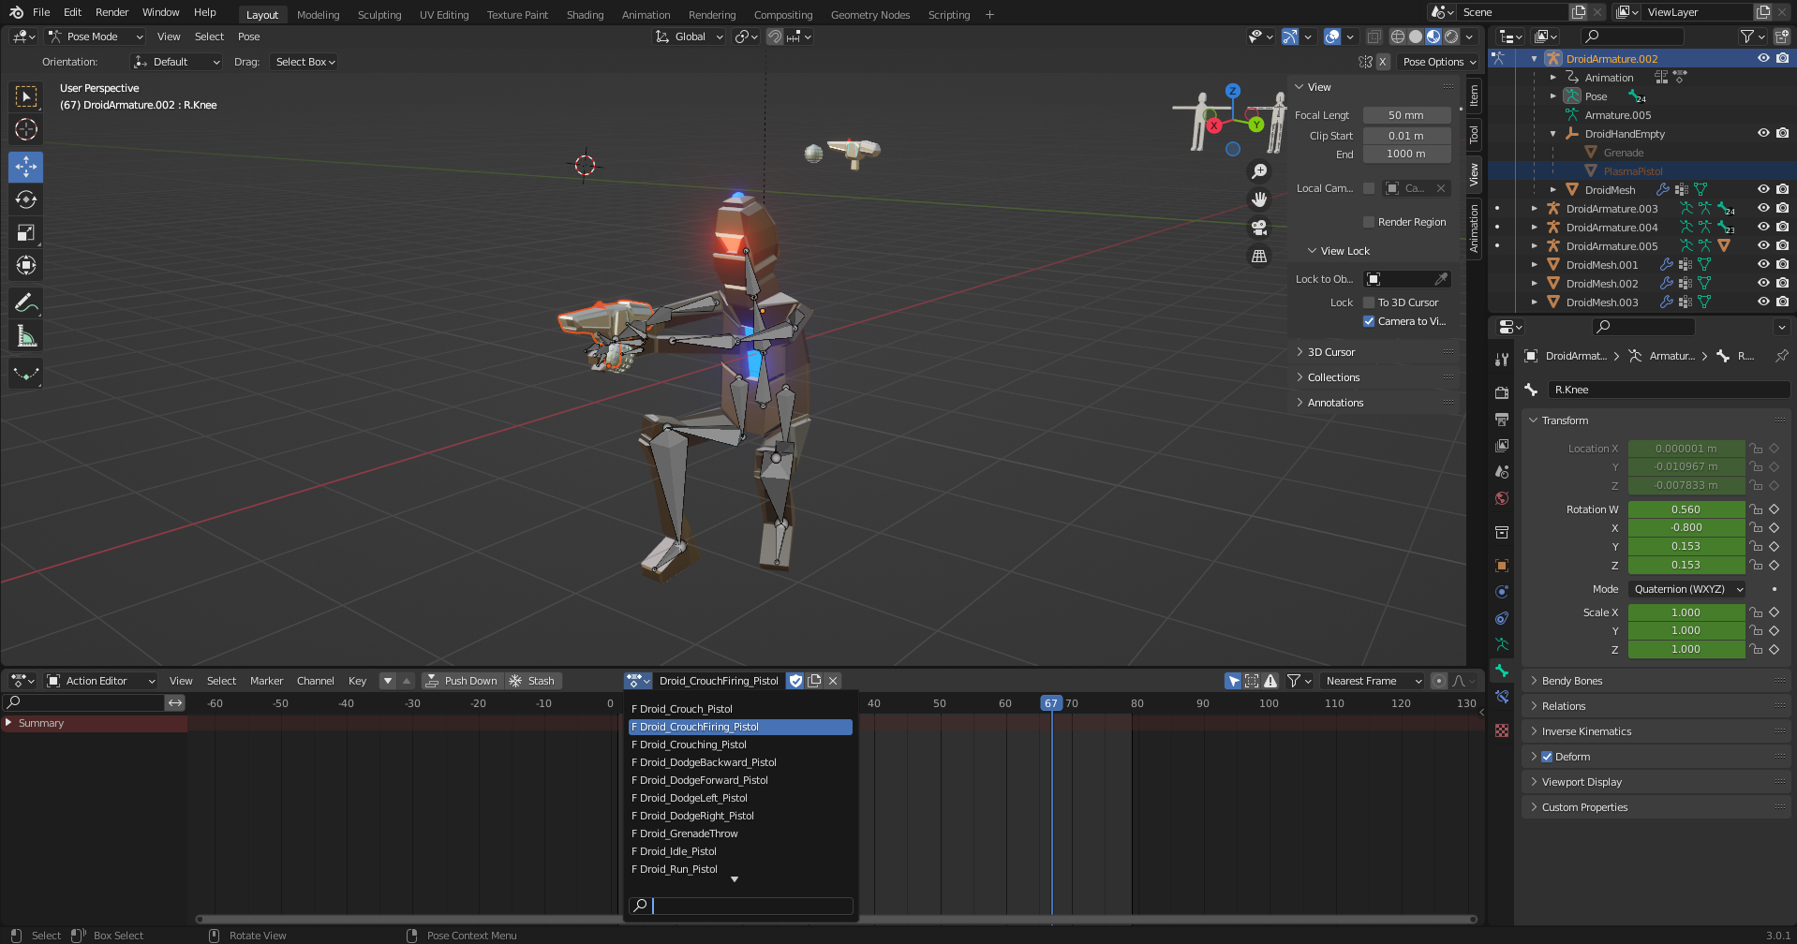Click the zoom view magnifier icon
The image size is (1797, 944).
click(1259, 171)
